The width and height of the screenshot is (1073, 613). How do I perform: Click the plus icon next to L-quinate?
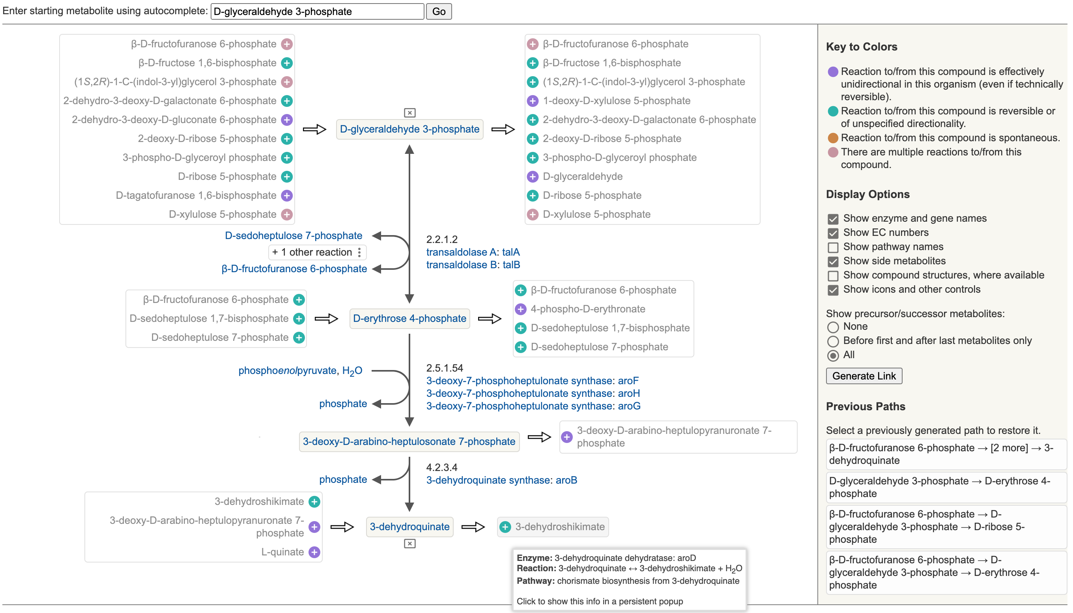click(x=314, y=551)
